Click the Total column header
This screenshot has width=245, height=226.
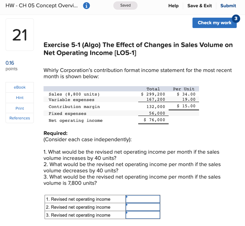click(153, 89)
